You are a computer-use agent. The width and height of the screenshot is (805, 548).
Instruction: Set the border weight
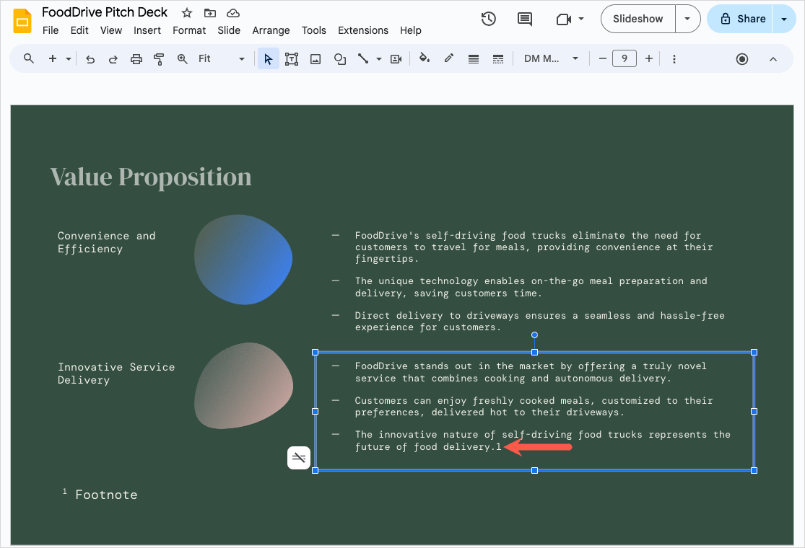click(x=474, y=59)
